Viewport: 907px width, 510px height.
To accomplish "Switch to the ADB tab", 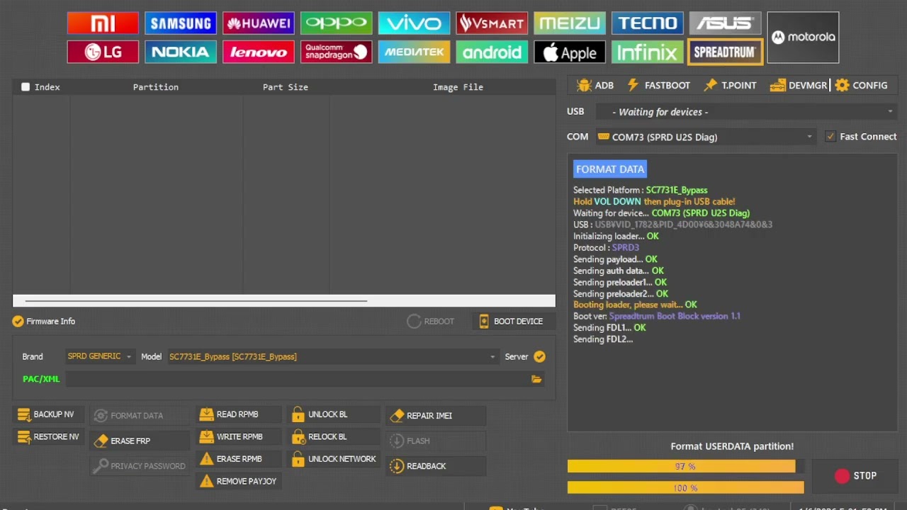I will [595, 85].
